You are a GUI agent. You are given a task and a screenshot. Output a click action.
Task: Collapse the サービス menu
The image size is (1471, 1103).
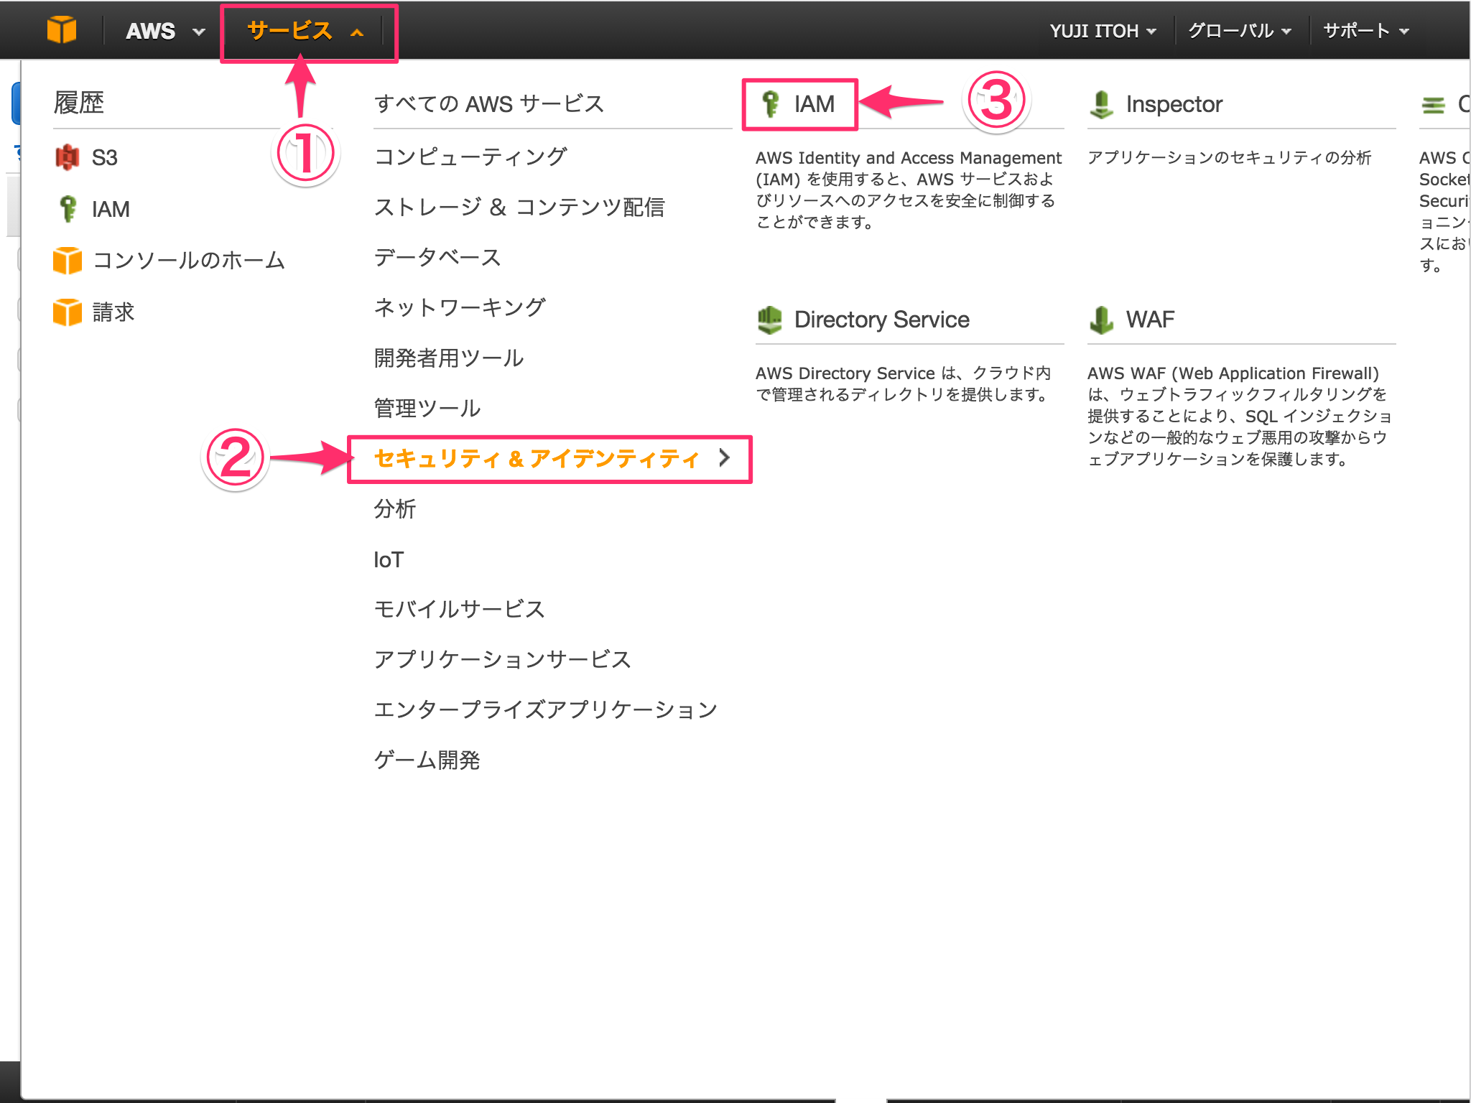pos(306,31)
